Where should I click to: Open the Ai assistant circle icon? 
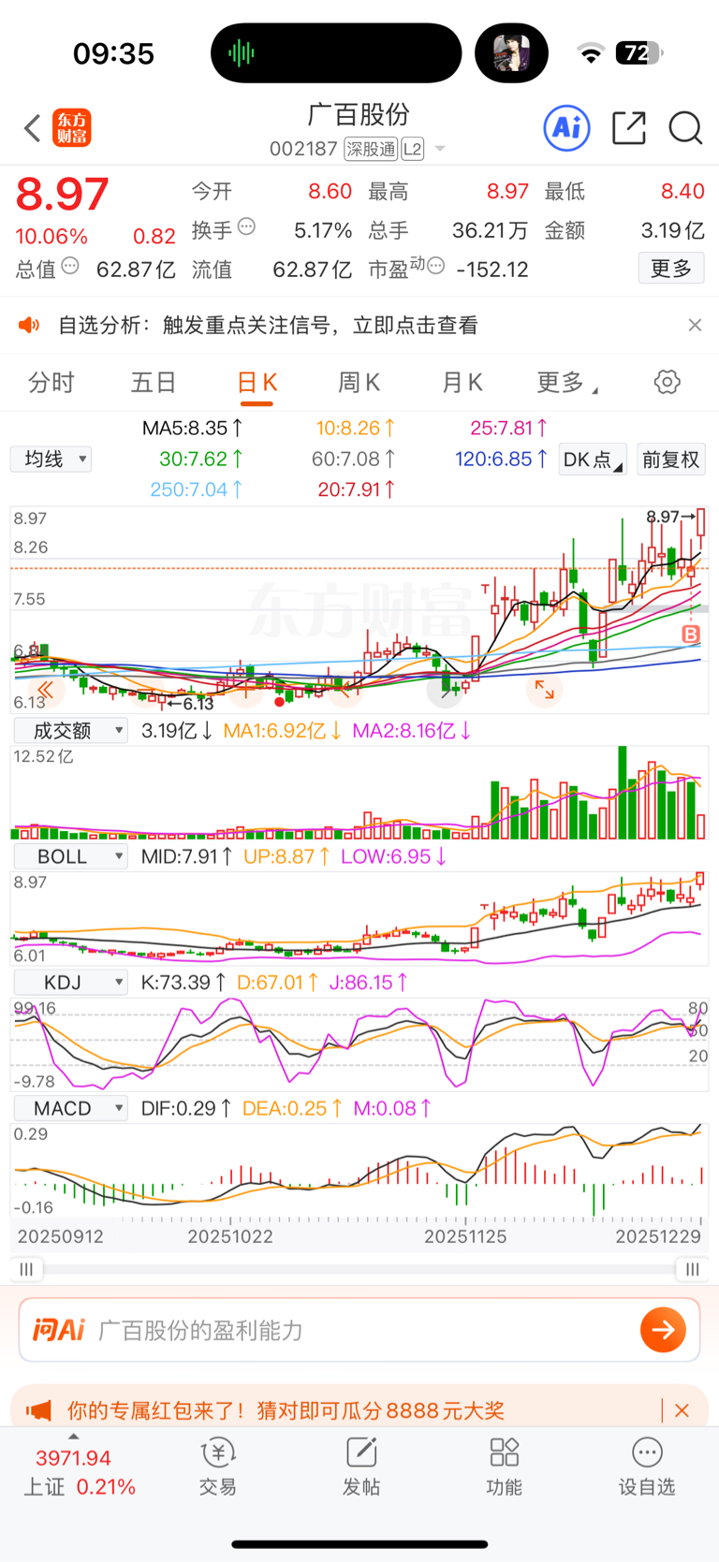(x=567, y=127)
